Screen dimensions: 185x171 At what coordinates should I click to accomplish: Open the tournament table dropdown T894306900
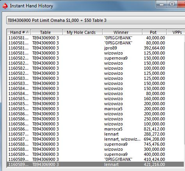point(96,20)
